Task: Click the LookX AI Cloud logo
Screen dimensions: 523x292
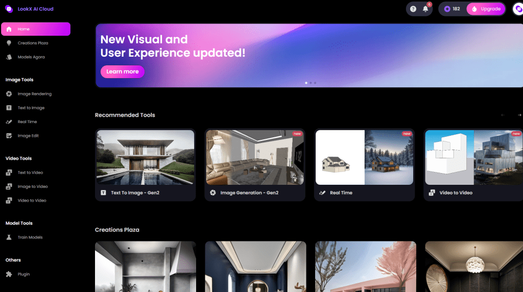Action: (9, 9)
